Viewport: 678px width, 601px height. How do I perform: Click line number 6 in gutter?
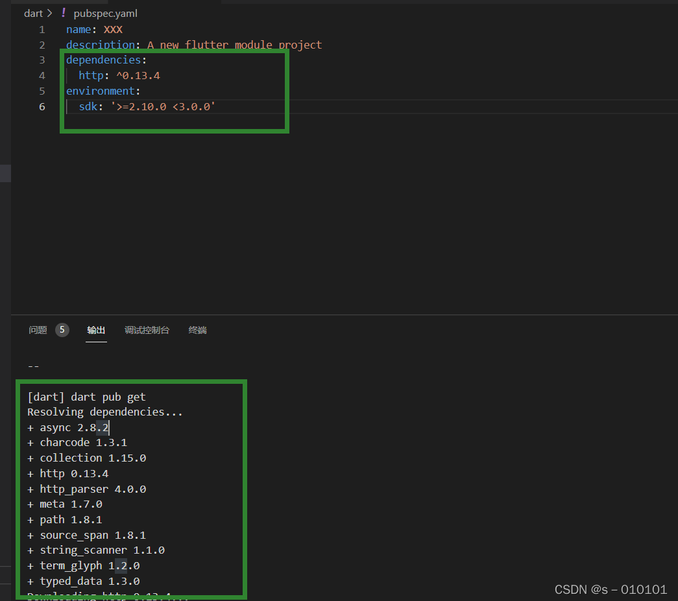(42, 107)
